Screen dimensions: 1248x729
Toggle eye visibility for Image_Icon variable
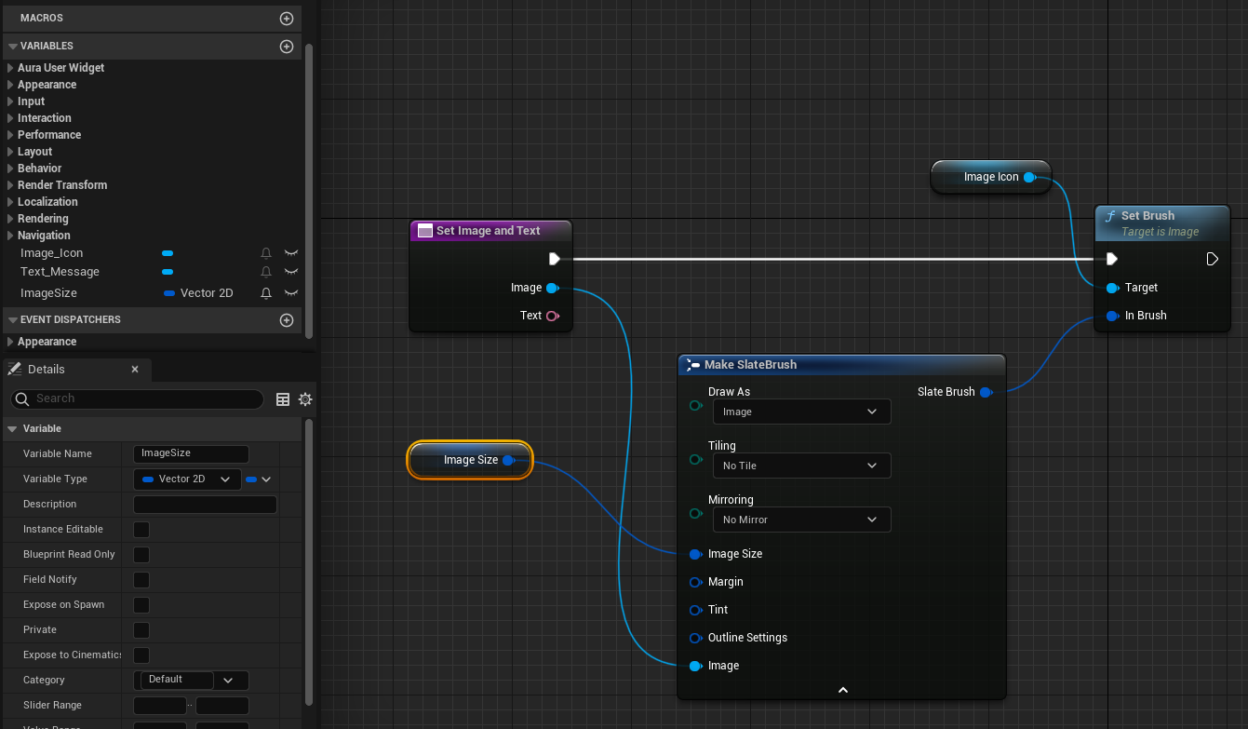coord(291,253)
